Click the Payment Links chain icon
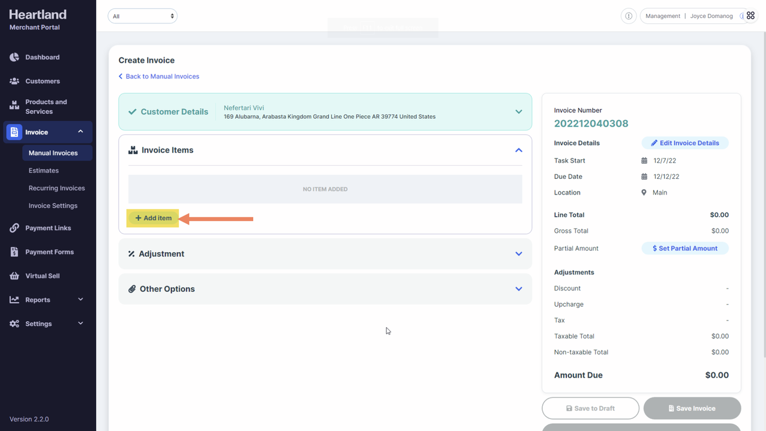This screenshot has height=431, width=766. 14,228
